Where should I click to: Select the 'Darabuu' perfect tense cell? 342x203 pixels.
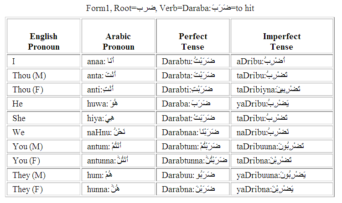click(193, 175)
